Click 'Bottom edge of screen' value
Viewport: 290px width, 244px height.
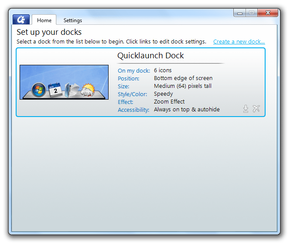tap(183, 78)
